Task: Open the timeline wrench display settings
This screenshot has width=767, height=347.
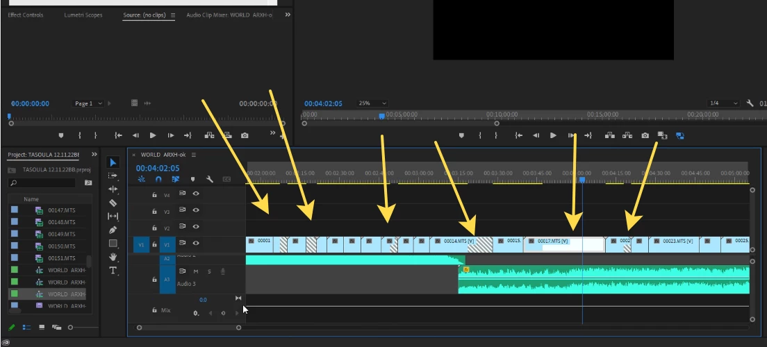Action: click(210, 179)
